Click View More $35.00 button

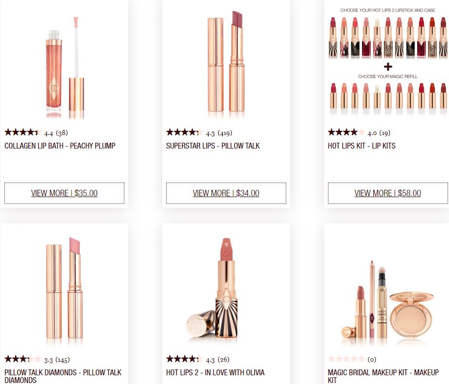pyautogui.click(x=65, y=193)
